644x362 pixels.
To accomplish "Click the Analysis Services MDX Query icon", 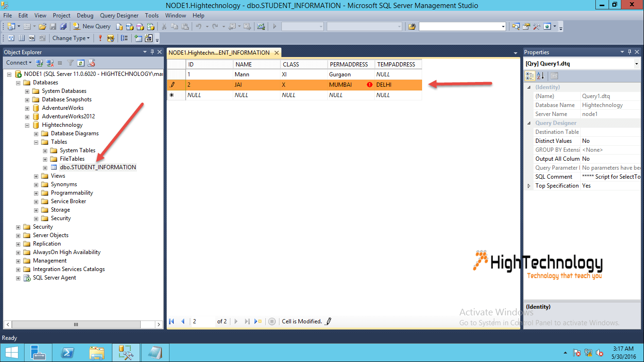I will coord(129,26).
